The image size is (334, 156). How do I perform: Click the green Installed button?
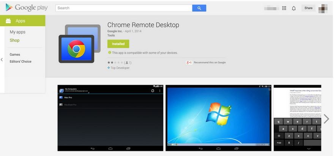[x=118, y=44]
